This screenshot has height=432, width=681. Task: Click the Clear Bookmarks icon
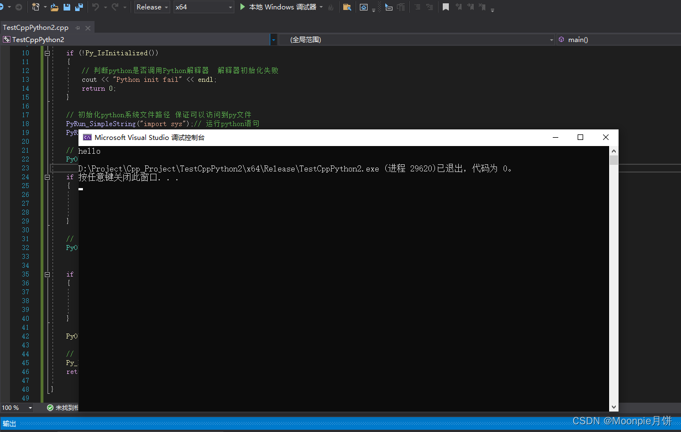tap(483, 7)
